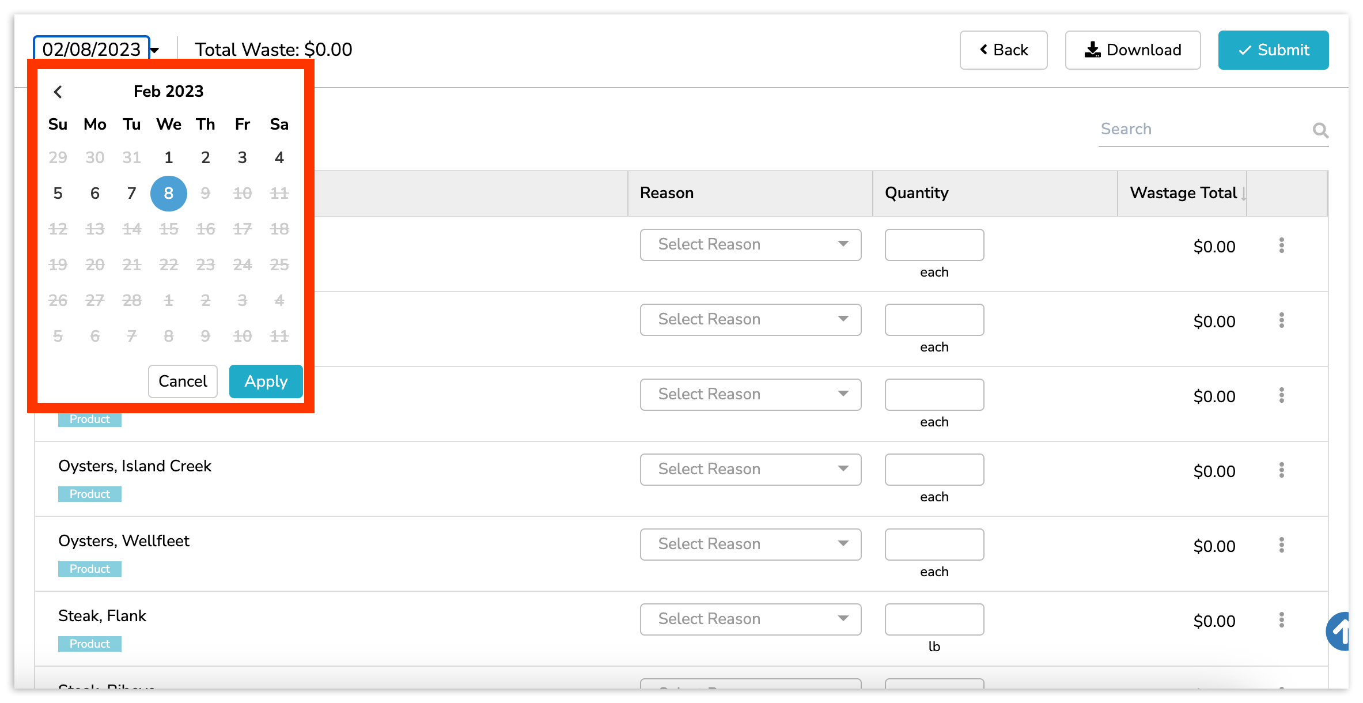Open kebab menu in first table row
The width and height of the screenshot is (1363, 703).
click(1281, 245)
